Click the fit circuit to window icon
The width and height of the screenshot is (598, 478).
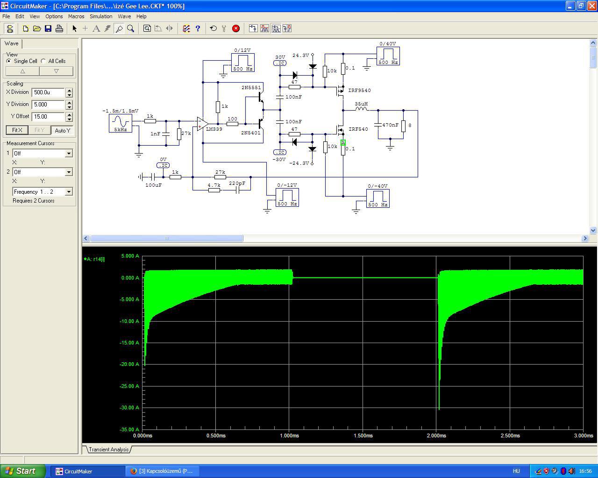147,28
